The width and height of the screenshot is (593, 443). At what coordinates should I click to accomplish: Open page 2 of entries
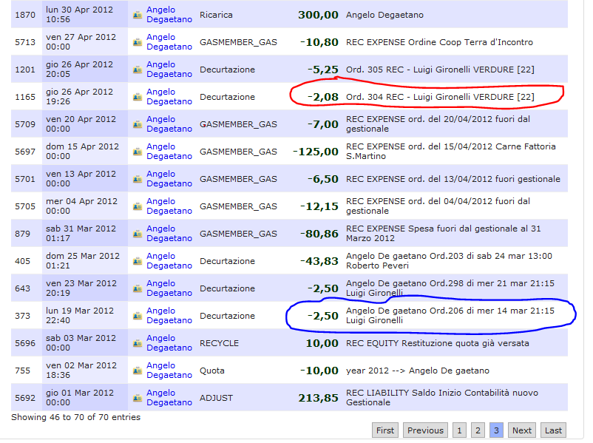[x=478, y=430]
